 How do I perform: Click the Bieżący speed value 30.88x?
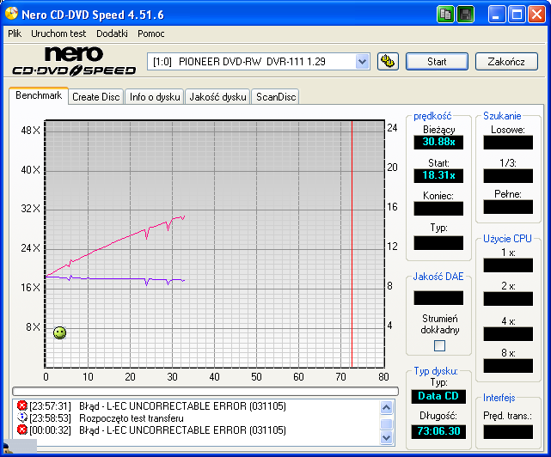[438, 143]
